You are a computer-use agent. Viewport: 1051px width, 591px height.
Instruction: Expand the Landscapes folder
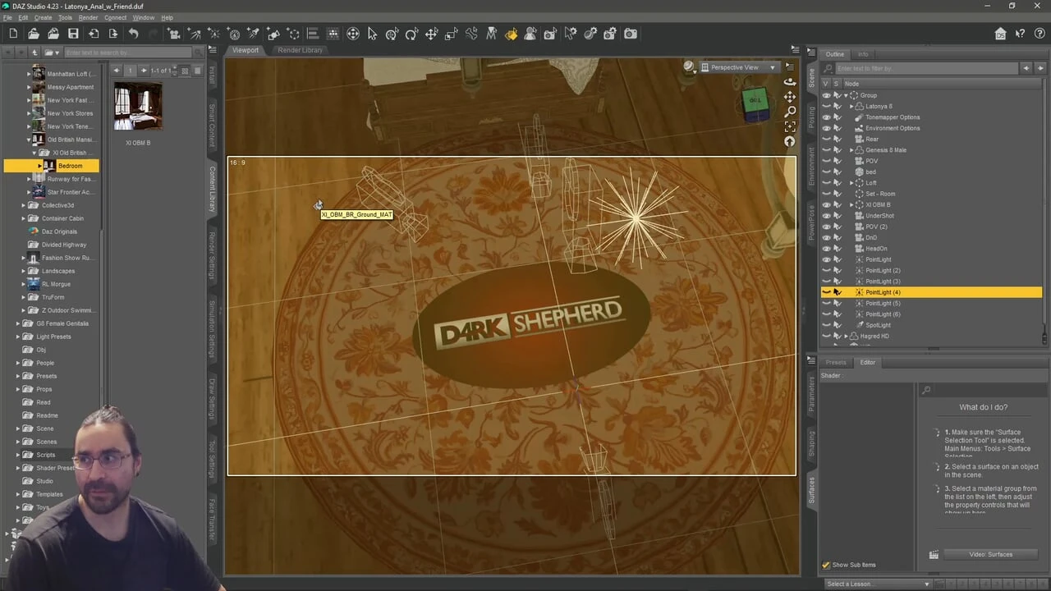24,271
